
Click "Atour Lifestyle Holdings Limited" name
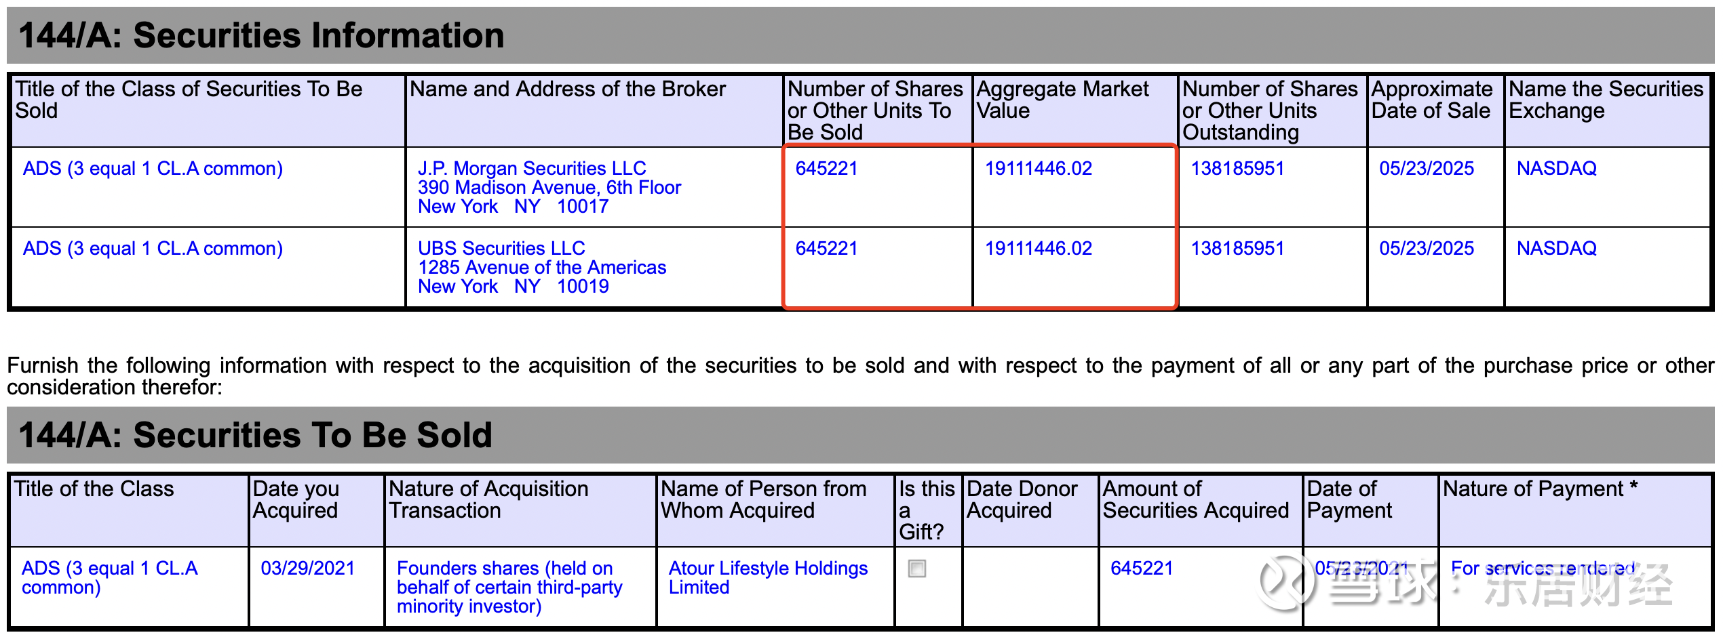pyautogui.click(x=767, y=577)
